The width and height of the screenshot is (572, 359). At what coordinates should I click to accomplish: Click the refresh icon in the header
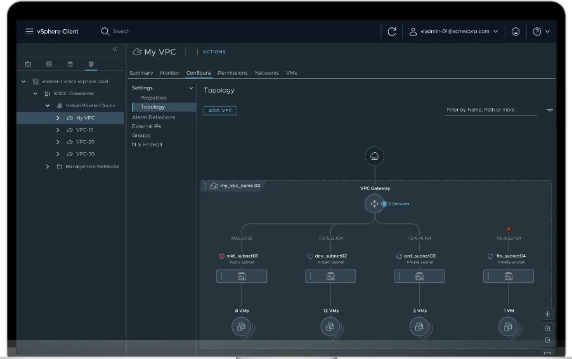click(x=392, y=31)
